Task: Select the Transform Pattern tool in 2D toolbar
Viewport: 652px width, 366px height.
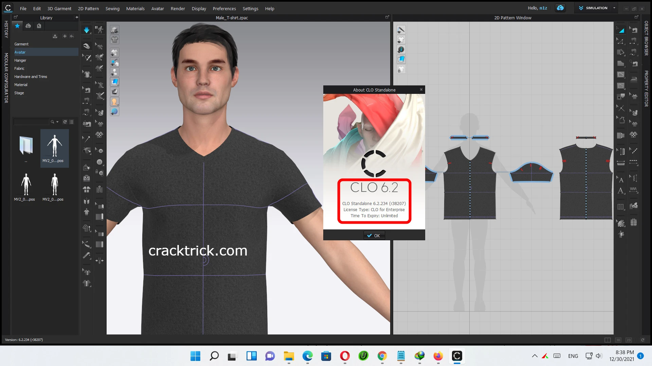Action: (620, 30)
